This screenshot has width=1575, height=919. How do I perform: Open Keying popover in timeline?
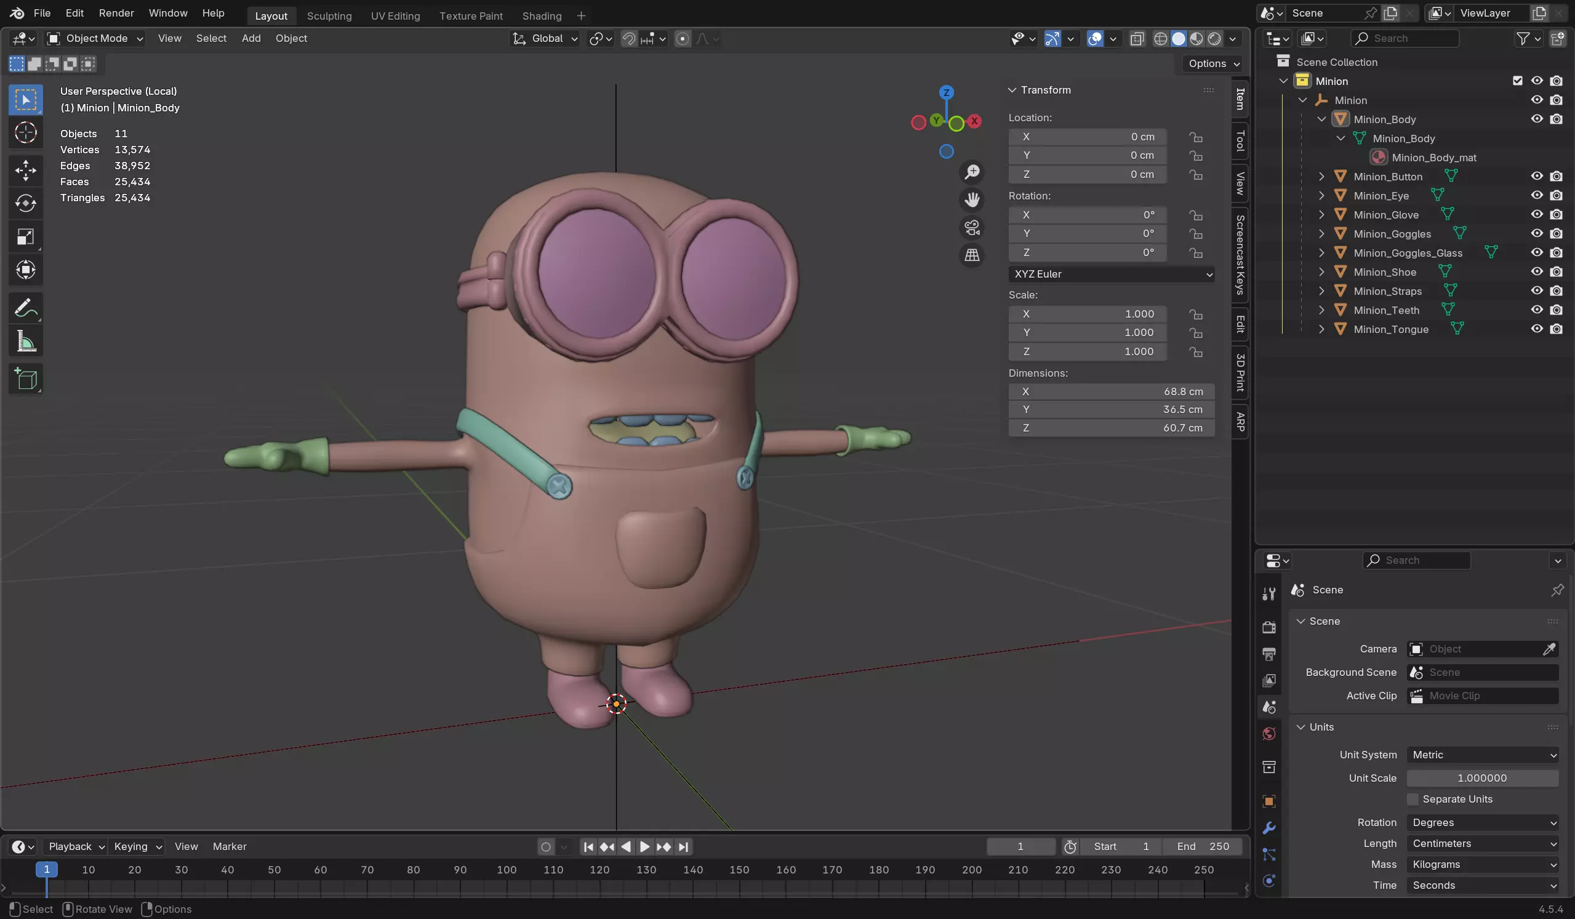click(x=137, y=846)
